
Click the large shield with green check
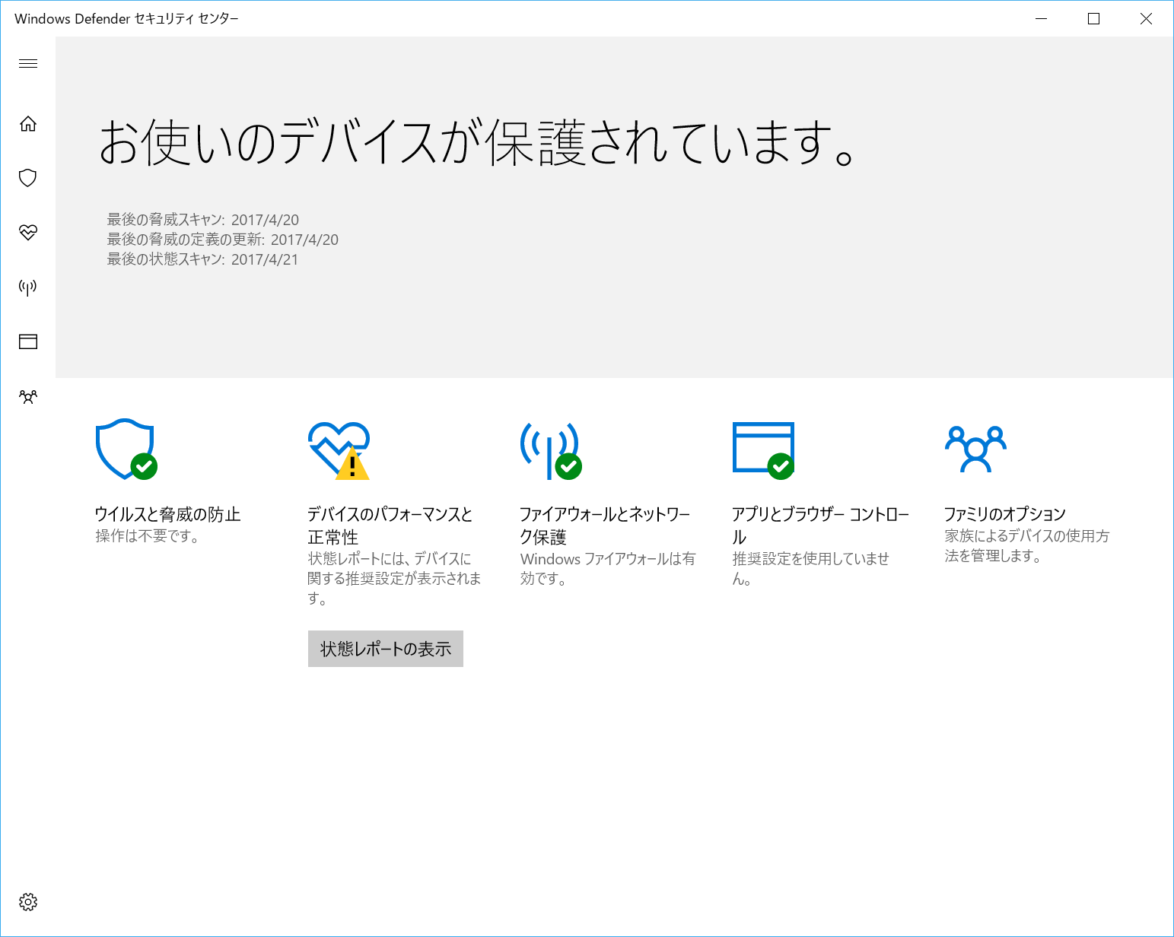tap(126, 449)
